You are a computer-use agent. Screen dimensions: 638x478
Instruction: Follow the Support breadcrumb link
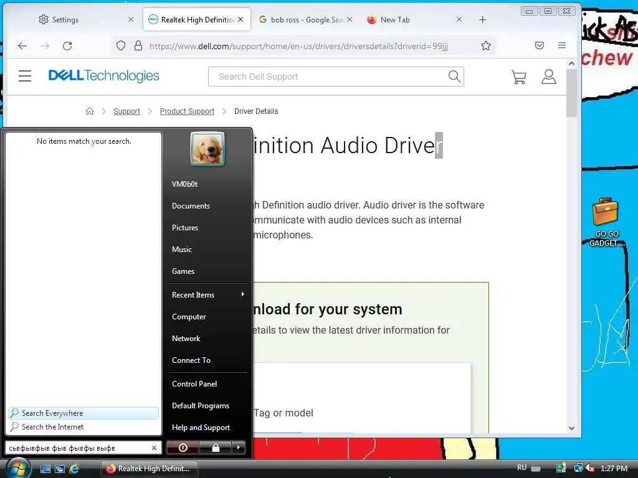point(126,111)
